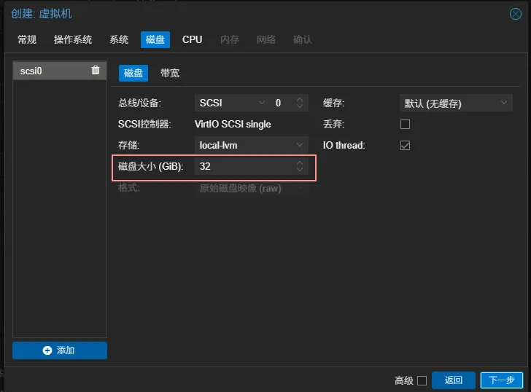Image resolution: width=531 pixels, height=392 pixels.
Task: Select scsi0 in the disk list
Action: pos(44,71)
